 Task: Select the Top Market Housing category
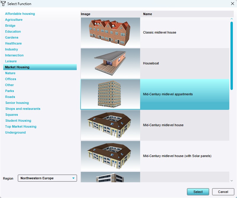point(21,126)
